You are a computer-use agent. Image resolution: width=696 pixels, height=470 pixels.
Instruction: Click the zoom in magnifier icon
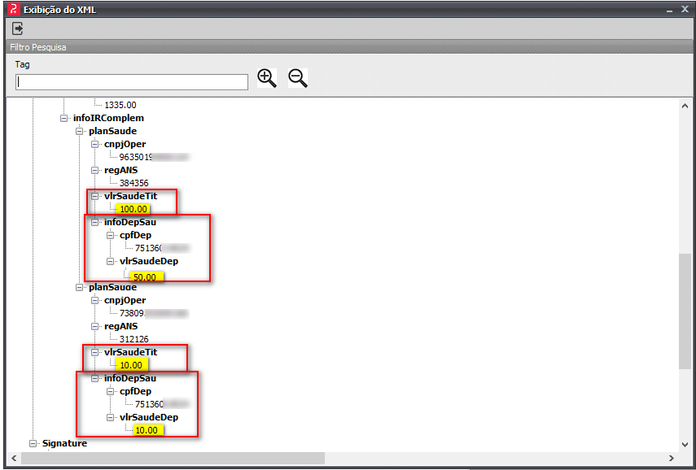(267, 79)
